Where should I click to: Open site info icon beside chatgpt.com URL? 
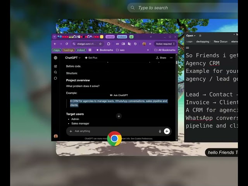74,44
